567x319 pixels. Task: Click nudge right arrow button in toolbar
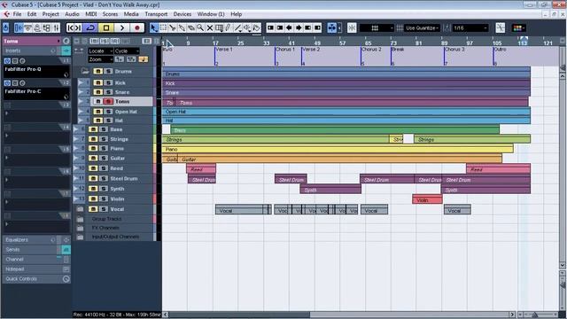tap(299, 27)
